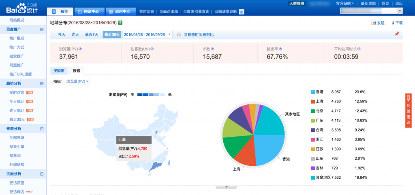Viewport: 415px width, 195px height.
Task: Collapse the 页面分析 sidebar section
Action: pos(42,174)
